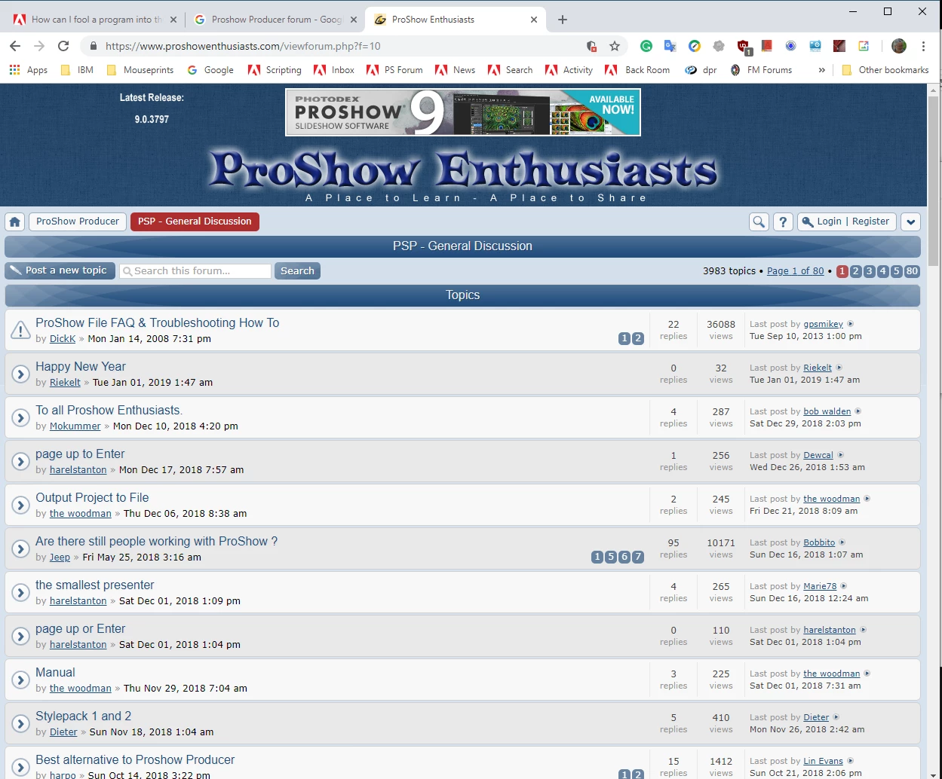Click the page vertical scrollbar
Viewport: 942px width, 779px height.
934,181
